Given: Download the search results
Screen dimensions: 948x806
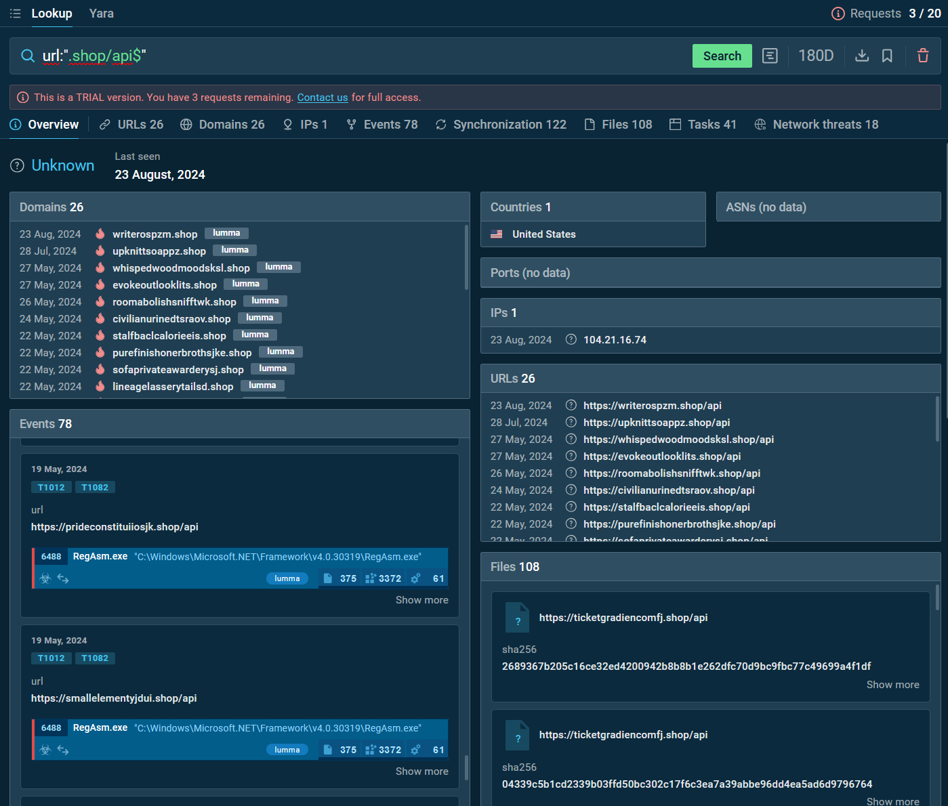Looking at the screenshot, I should (x=861, y=56).
